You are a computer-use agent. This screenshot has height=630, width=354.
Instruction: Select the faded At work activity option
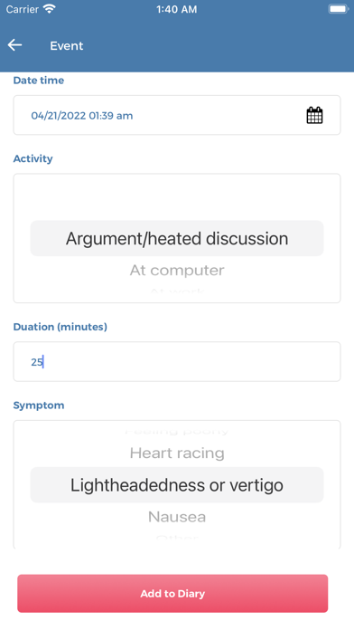pyautogui.click(x=177, y=291)
